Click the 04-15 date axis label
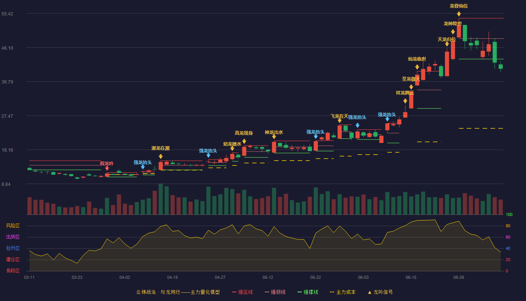 pyautogui.click(x=172, y=277)
